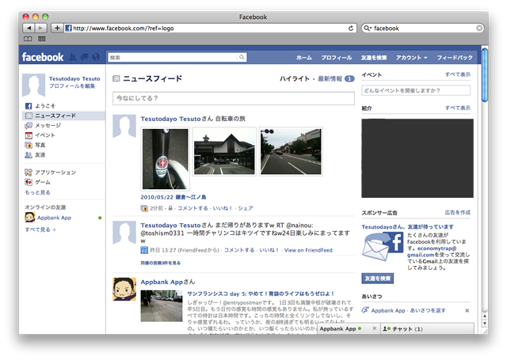
Task: Add bookmark with the plus button
Action: click(57, 28)
